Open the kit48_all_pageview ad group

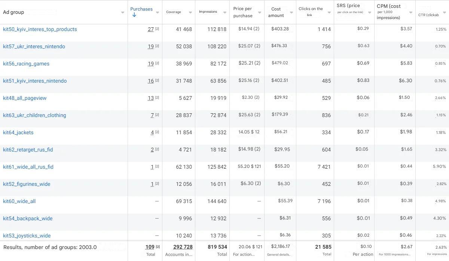[x=25, y=98]
